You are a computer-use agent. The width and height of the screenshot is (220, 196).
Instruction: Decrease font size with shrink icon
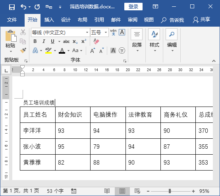click(x=101, y=50)
